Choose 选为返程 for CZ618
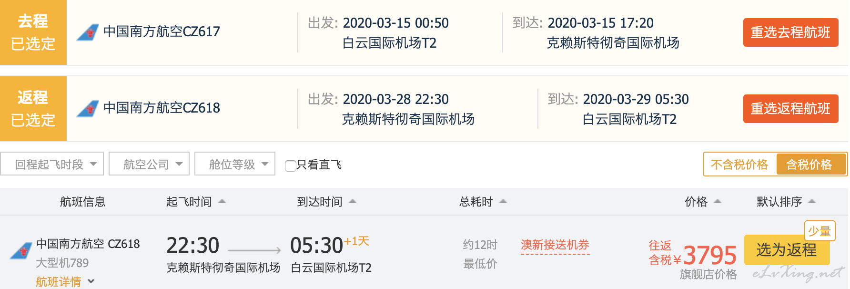 pyautogui.click(x=787, y=250)
